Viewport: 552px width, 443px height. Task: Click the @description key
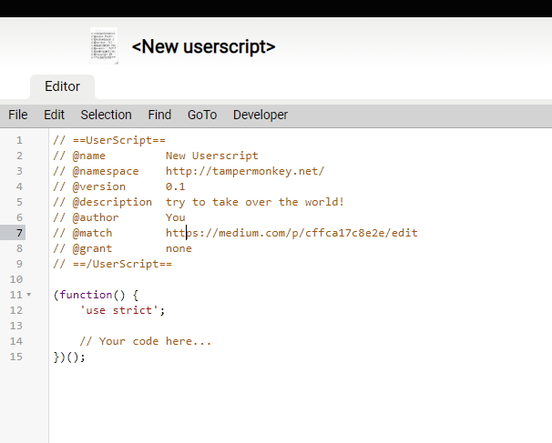[112, 202]
